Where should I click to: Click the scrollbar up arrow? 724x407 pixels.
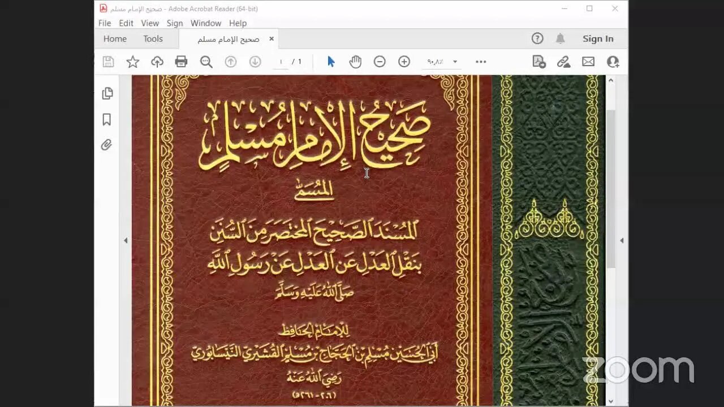611,80
